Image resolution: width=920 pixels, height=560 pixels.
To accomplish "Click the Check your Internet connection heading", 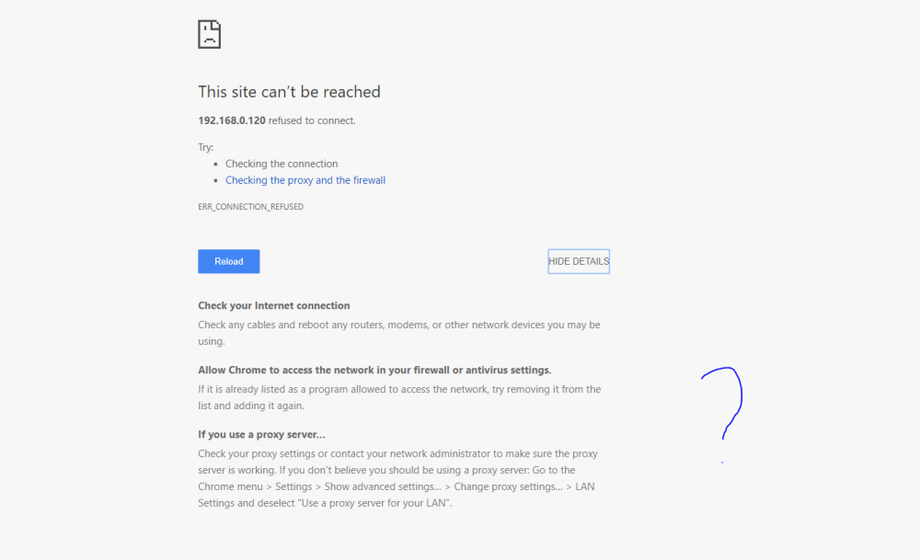I will pos(274,305).
